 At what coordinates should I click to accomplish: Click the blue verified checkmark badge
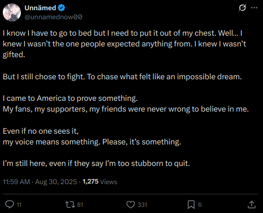(x=61, y=8)
